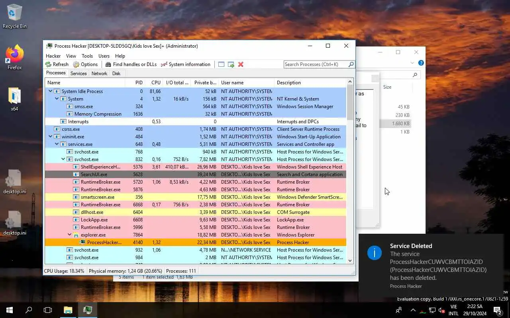510x318 pixels.
Task: Click the search magnifier in Search Processes box
Action: click(351, 64)
